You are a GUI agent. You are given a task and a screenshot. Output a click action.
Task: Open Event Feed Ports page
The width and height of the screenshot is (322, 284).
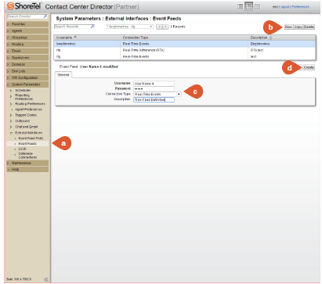click(x=31, y=138)
